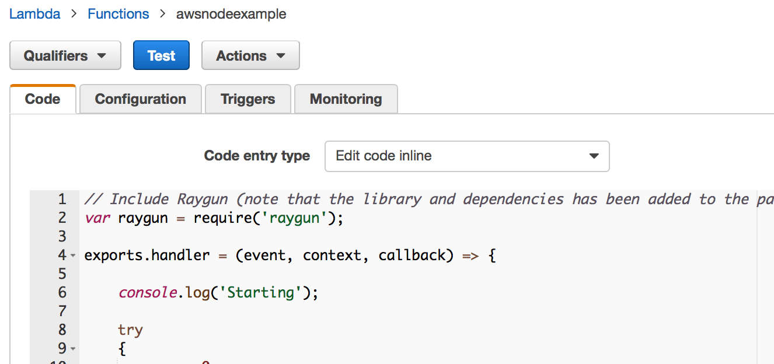This screenshot has height=364, width=774.
Task: Click the try keyword on line 8
Action: 130,330
